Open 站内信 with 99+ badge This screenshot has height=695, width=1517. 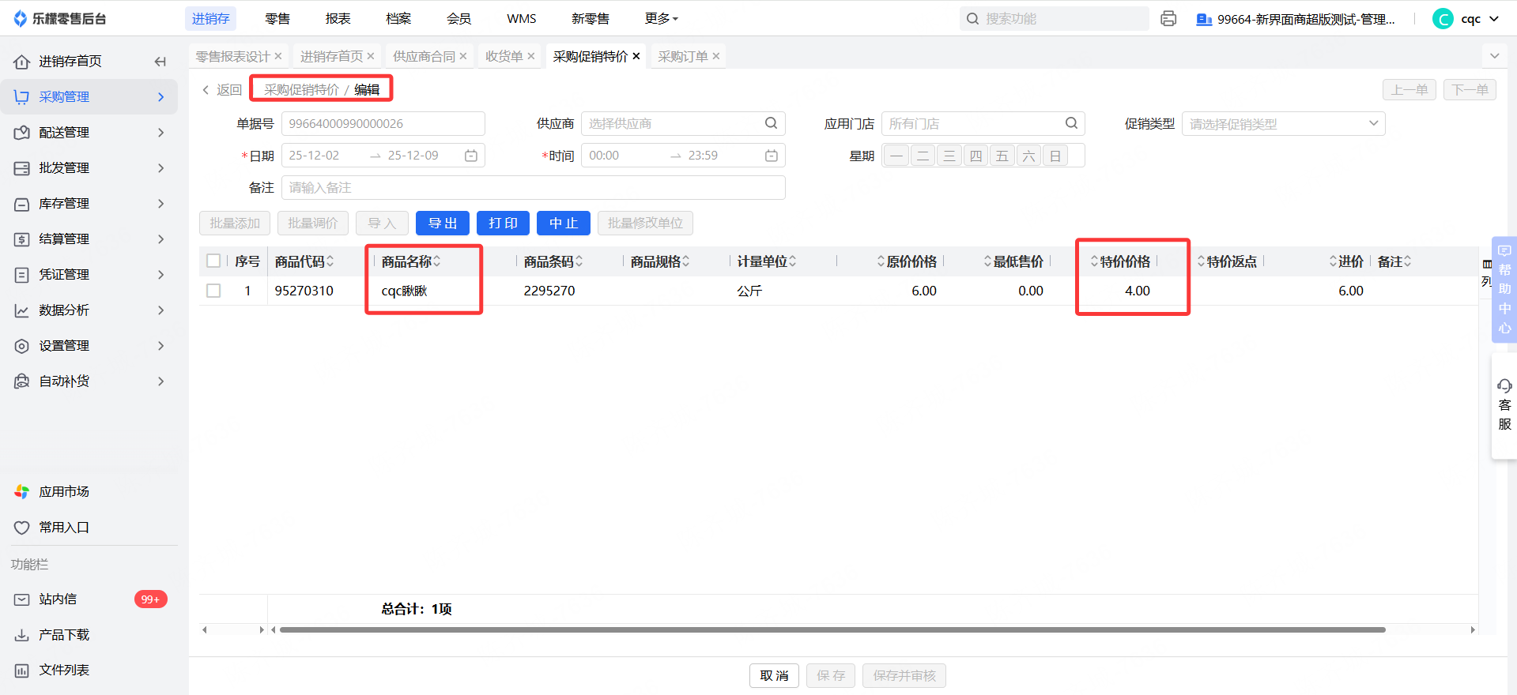tap(89, 599)
